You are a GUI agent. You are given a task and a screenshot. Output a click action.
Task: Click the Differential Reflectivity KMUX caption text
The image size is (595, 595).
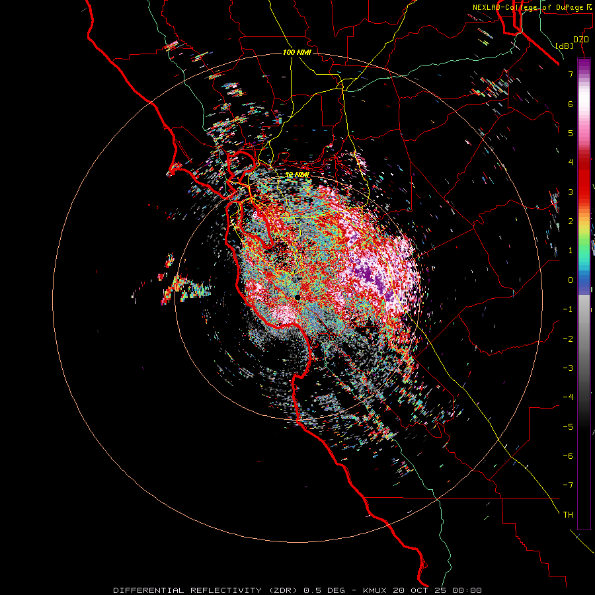[x=297, y=590]
